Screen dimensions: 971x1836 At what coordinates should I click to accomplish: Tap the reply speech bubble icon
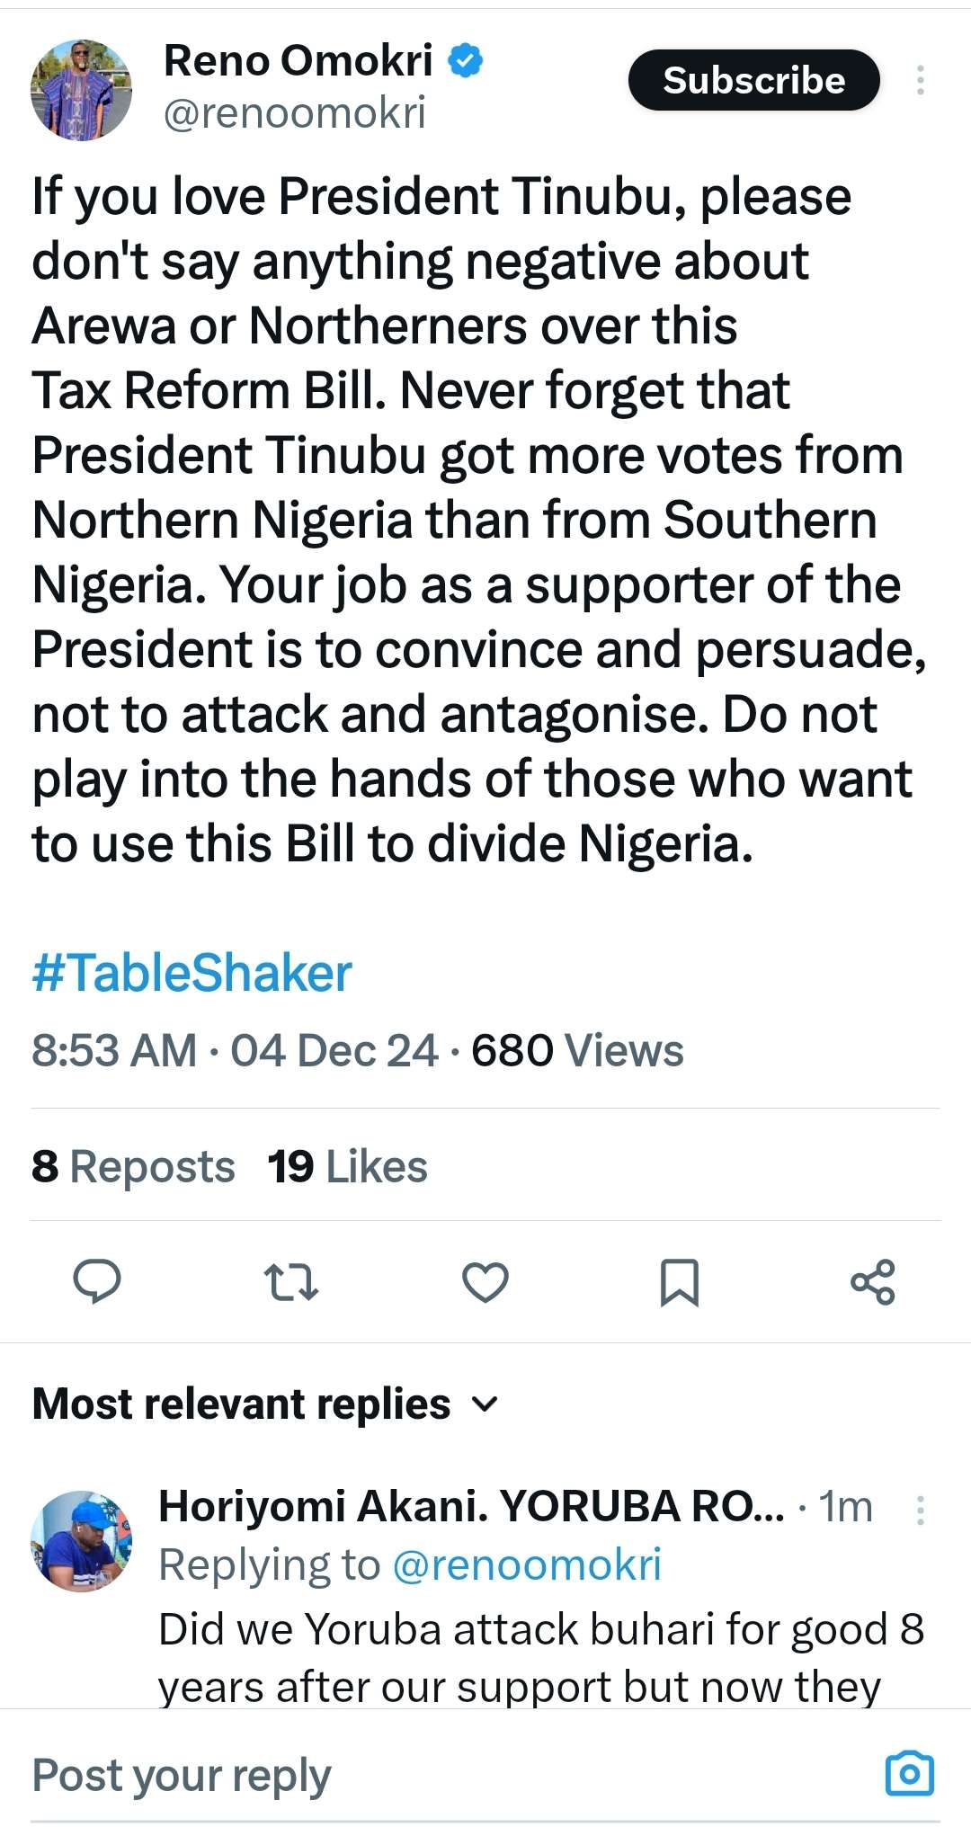(x=96, y=1281)
